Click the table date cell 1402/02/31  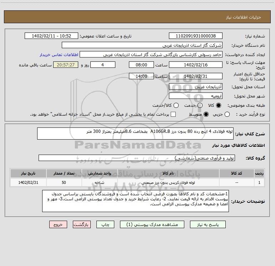(x=28, y=182)
